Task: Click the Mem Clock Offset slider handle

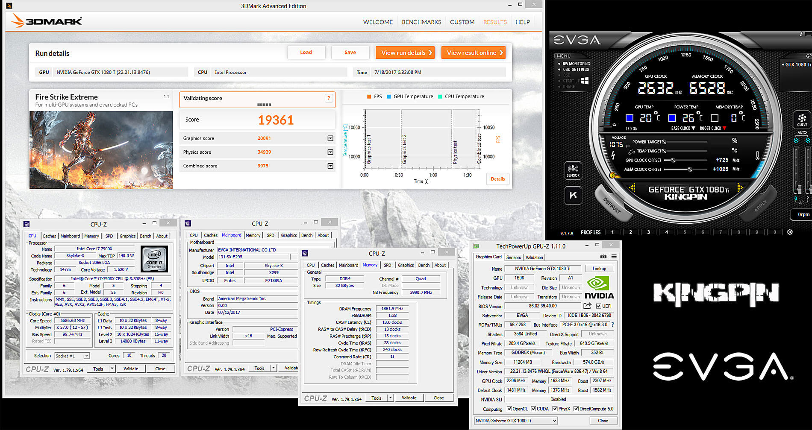Action: [x=690, y=170]
